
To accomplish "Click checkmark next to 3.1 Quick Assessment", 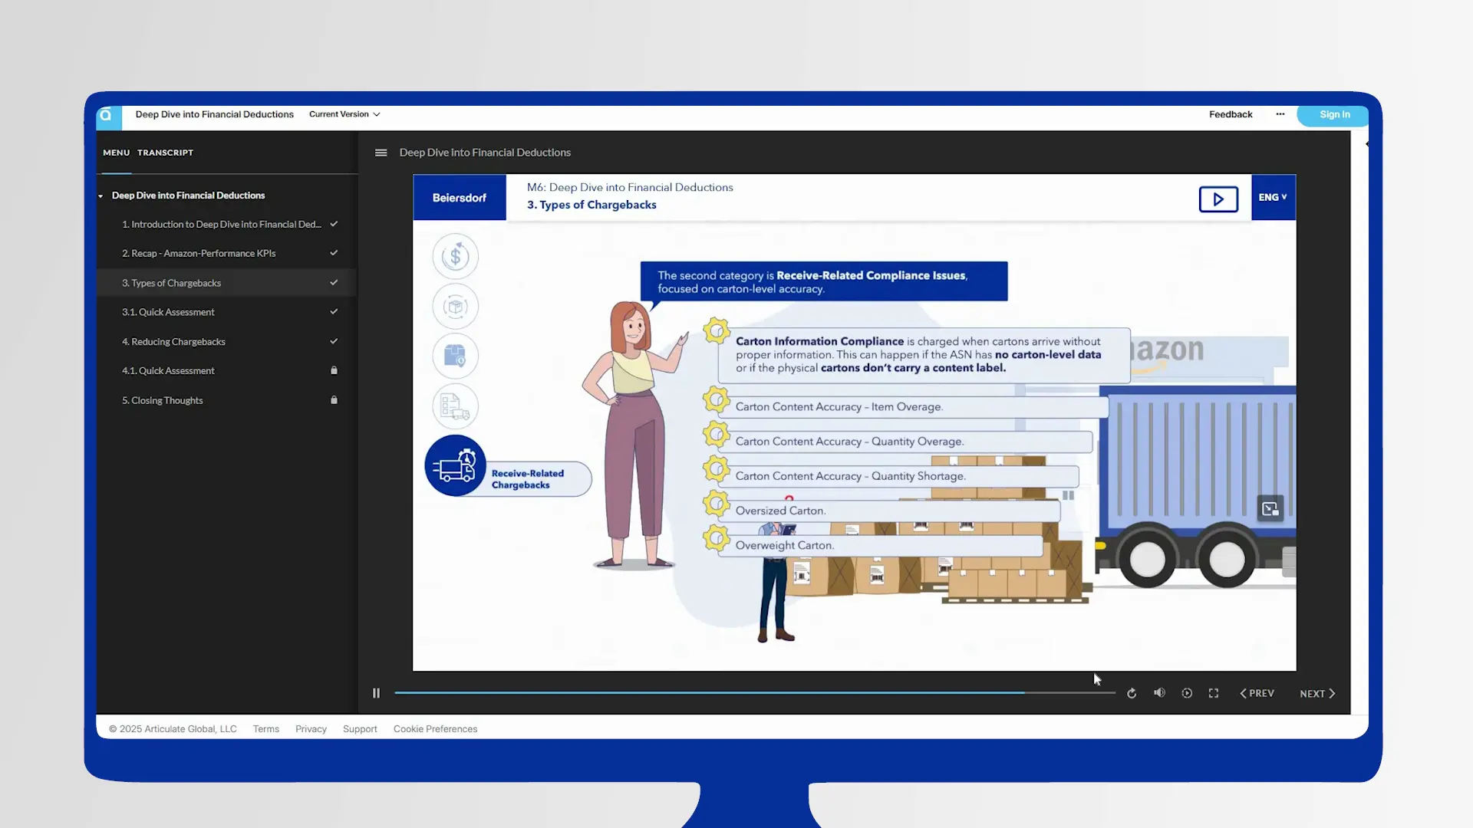I will (x=334, y=312).
